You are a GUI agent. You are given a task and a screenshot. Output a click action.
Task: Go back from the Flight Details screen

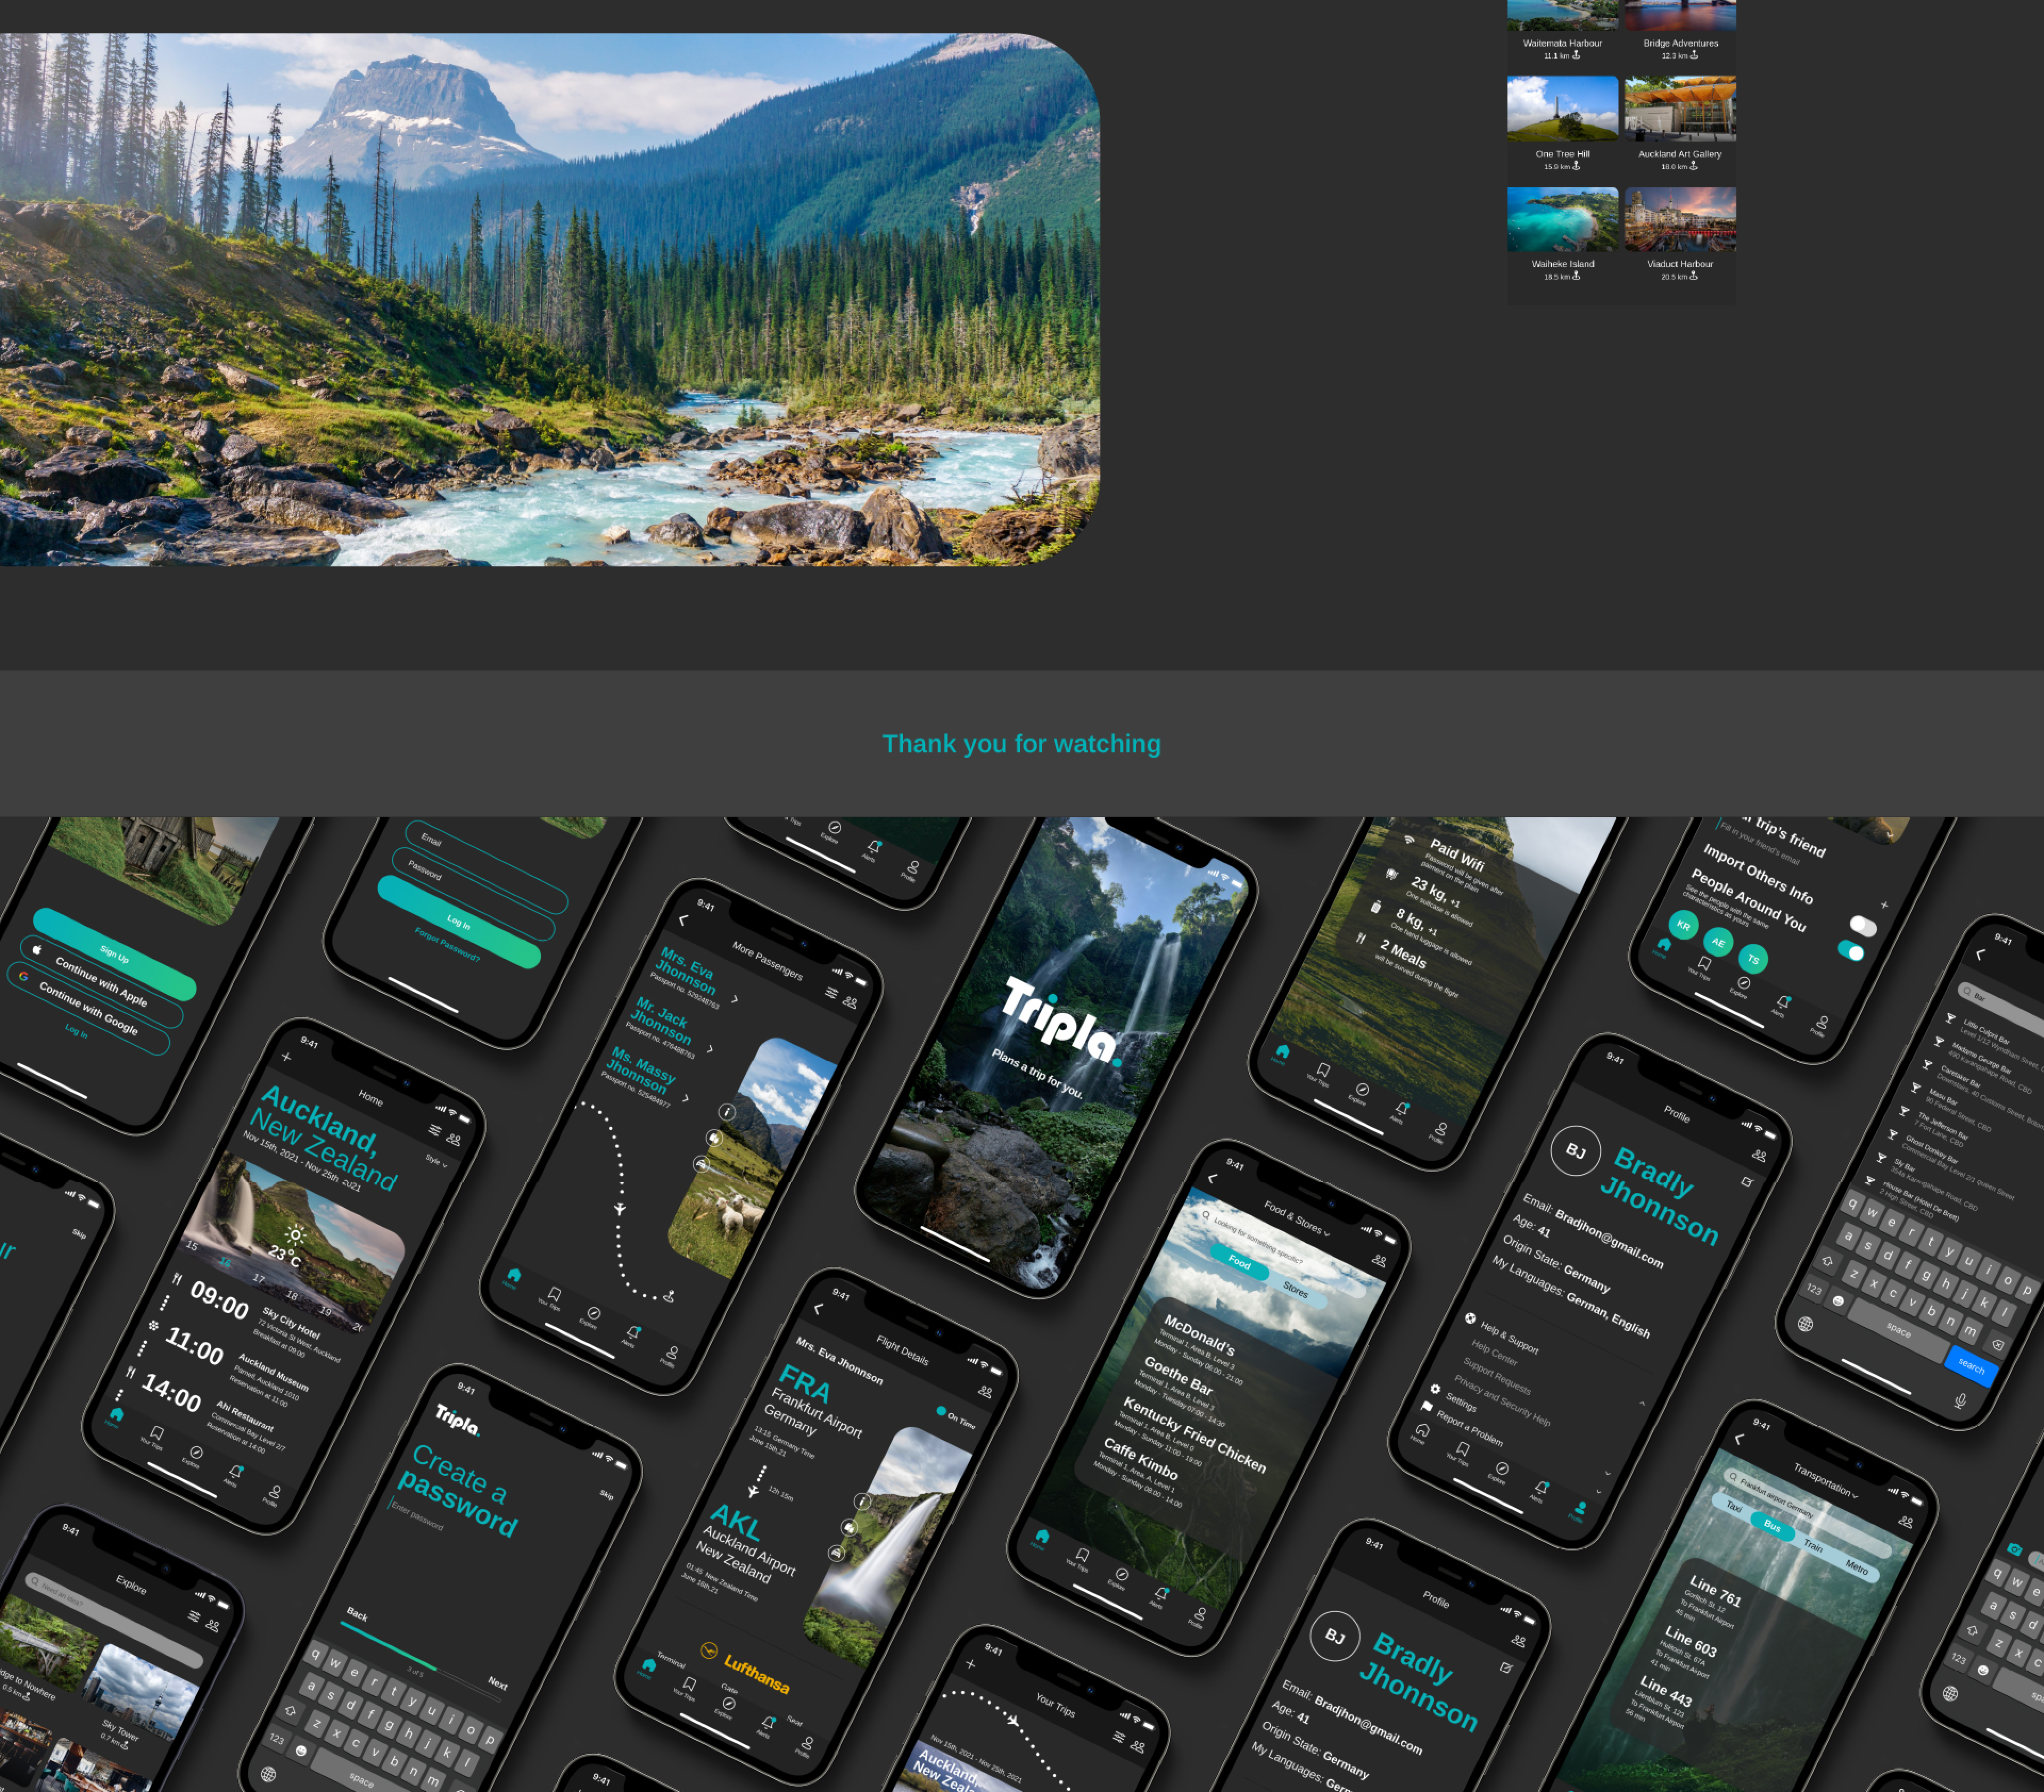(x=818, y=1308)
